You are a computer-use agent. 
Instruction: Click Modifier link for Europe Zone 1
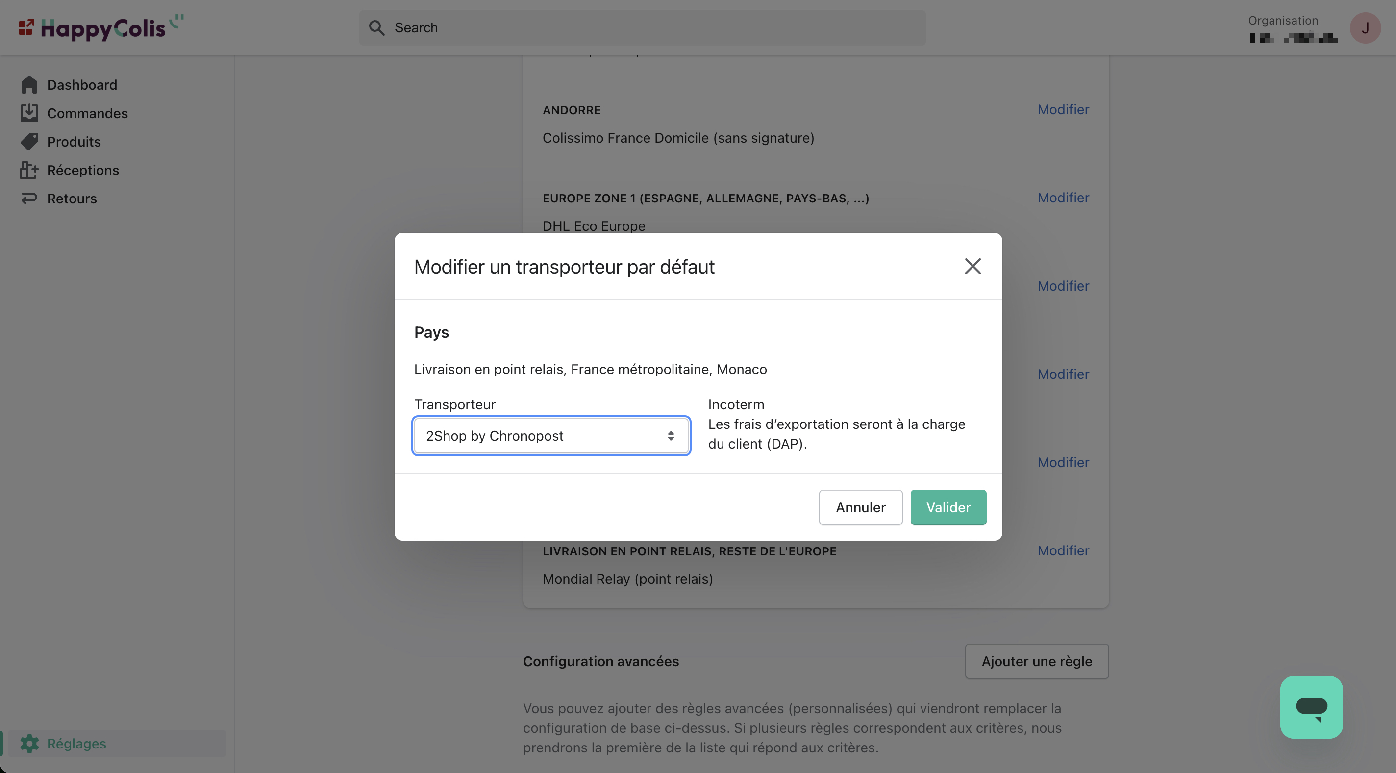coord(1063,198)
